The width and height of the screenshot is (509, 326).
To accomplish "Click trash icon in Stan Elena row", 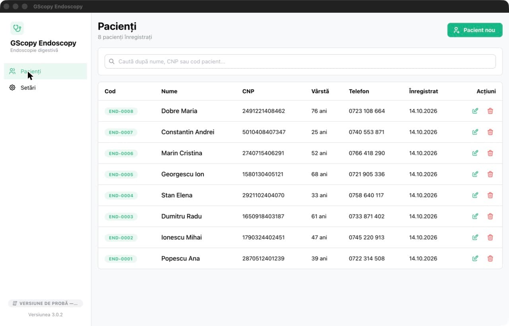I will click(490, 195).
